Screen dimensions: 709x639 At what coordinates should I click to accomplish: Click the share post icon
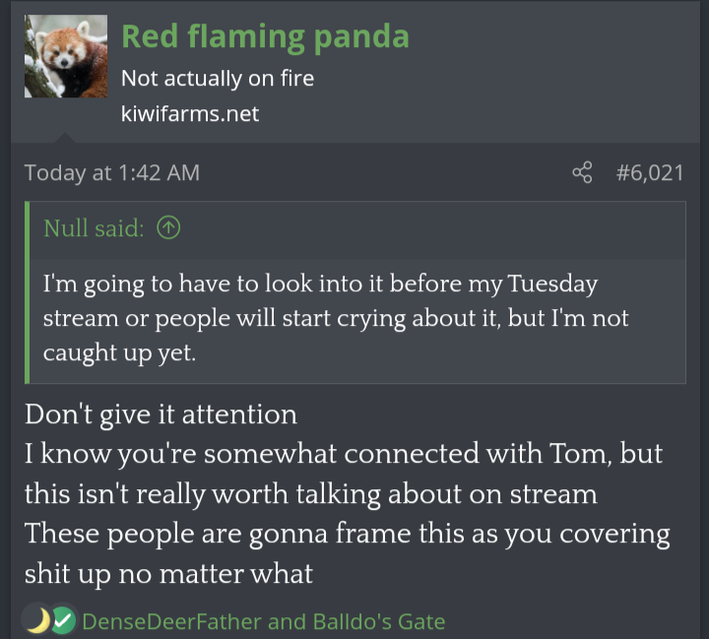(x=583, y=173)
